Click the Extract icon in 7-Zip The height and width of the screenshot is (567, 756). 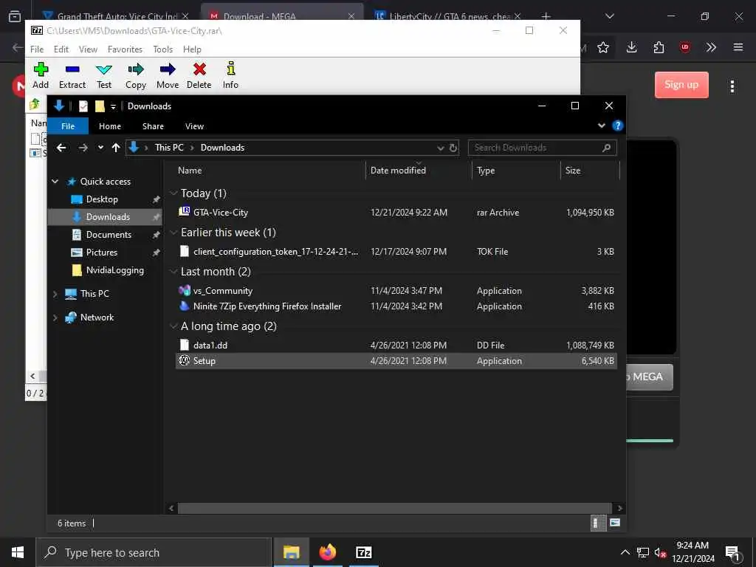72,76
